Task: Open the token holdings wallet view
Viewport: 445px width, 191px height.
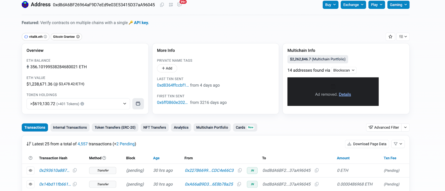Action: 138,104
